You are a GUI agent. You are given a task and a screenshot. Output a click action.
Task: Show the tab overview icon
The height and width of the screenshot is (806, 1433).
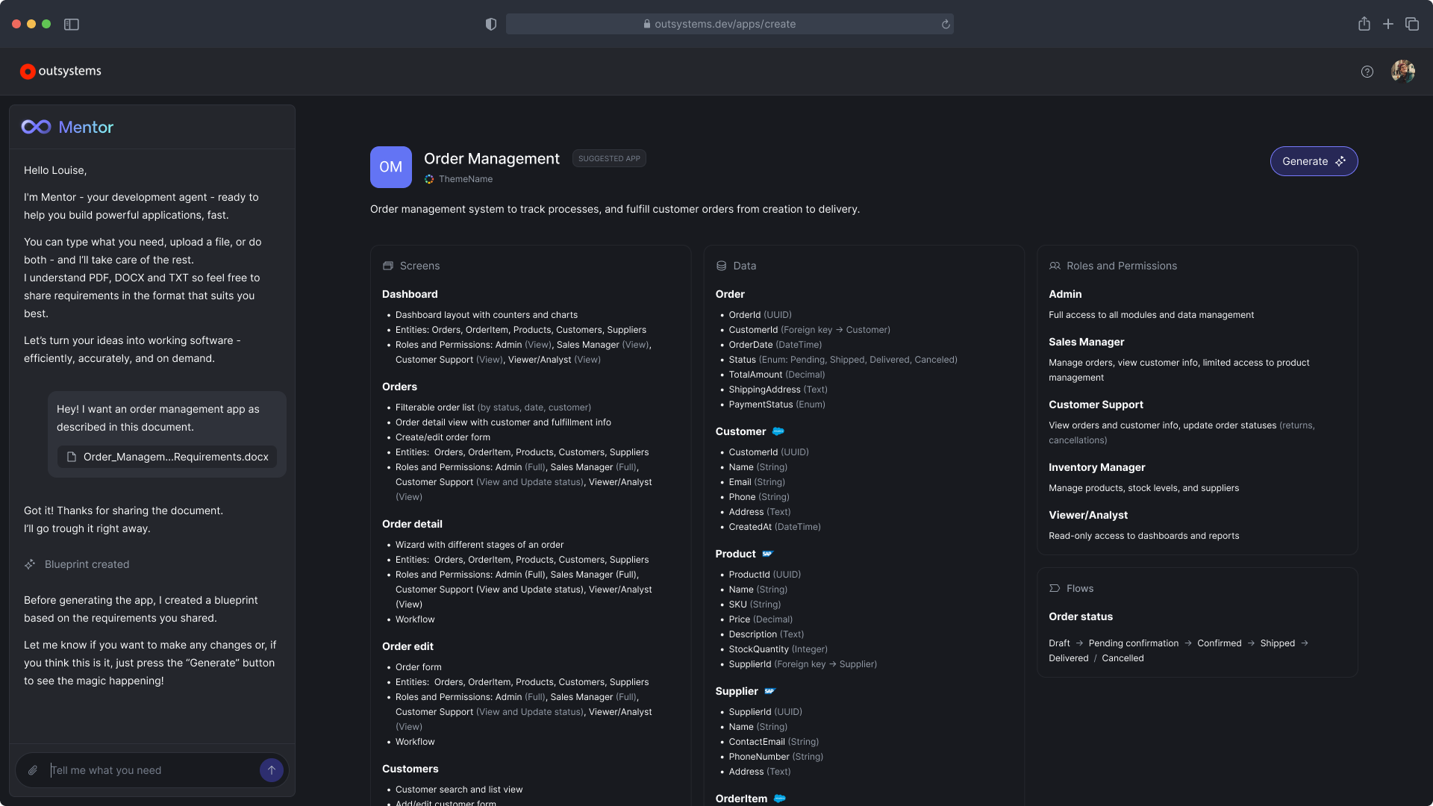click(x=1412, y=24)
